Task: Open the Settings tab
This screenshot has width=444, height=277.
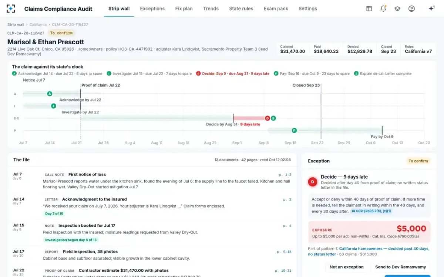Action: coord(307,8)
